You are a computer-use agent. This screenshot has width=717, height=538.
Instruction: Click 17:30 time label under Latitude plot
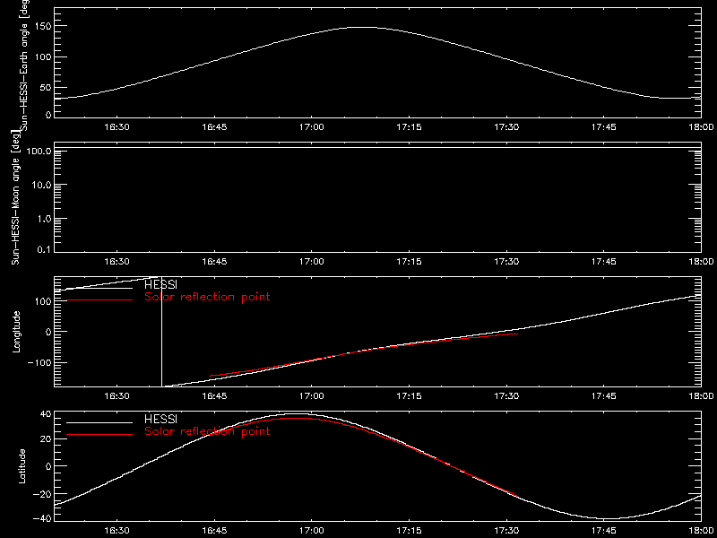click(506, 531)
